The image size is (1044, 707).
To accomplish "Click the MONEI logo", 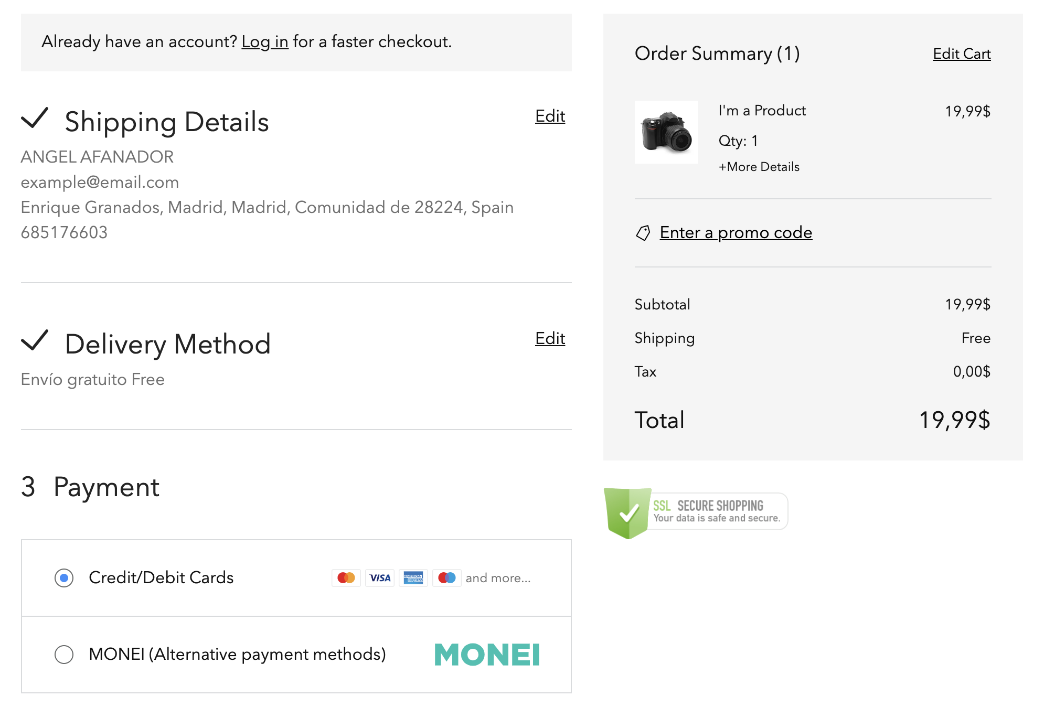I will tap(487, 655).
